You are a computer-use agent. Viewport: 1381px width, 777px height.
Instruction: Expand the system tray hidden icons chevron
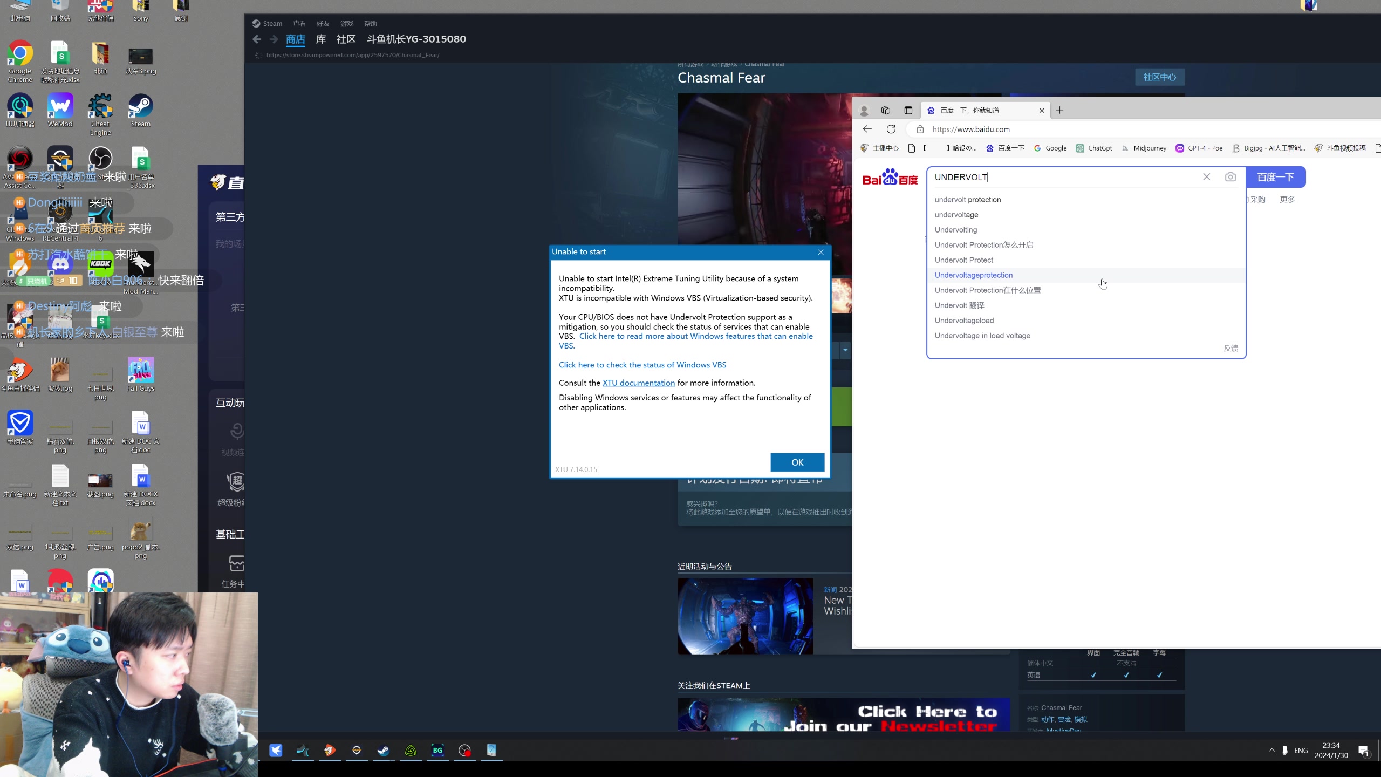[1271, 750]
